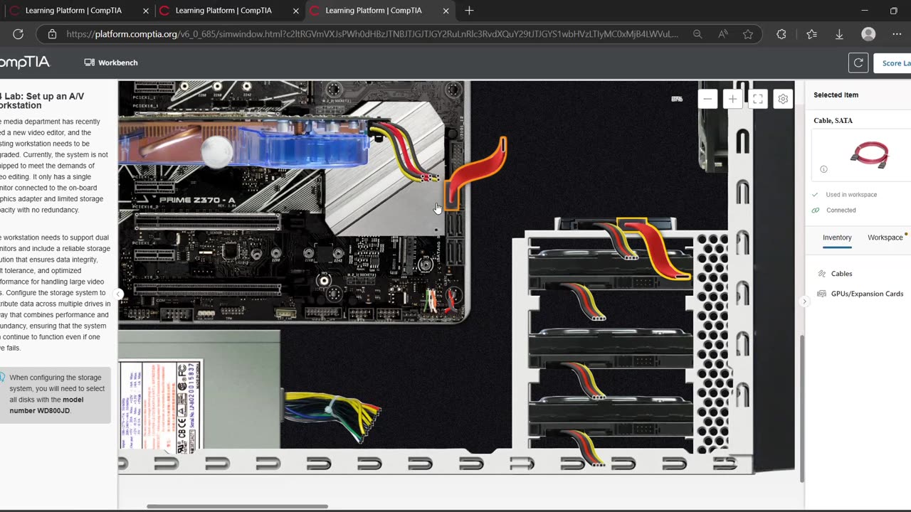Screen dimensions: 911x512
Task: Click the blue graphics card fan
Action: [218, 151]
